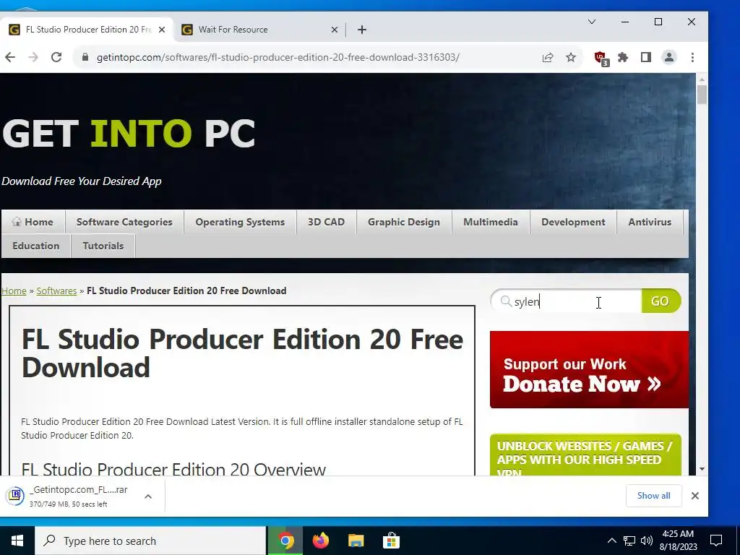Click the site search field containing sylen

pyautogui.click(x=567, y=301)
